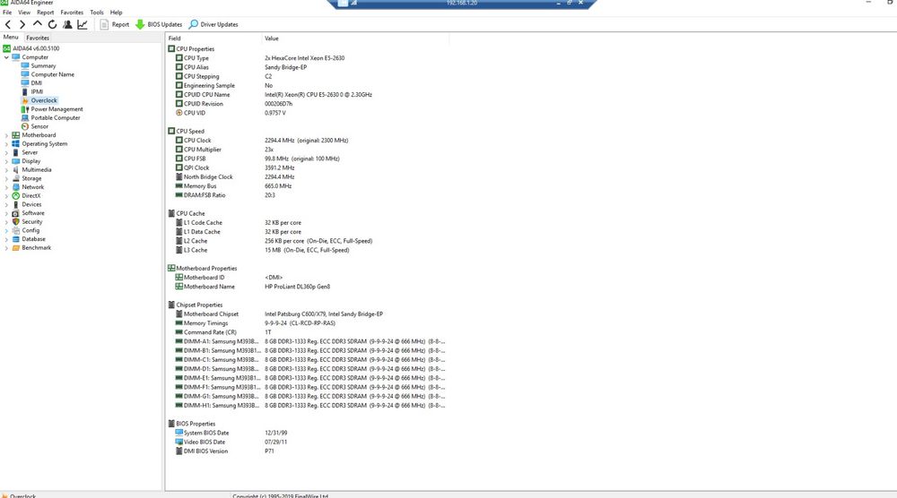Viewport: 897px width, 498px height.
Task: Open the File menu
Action: pos(7,12)
